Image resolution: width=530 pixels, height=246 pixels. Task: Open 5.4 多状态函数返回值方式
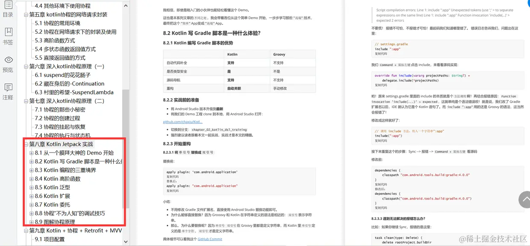click(65, 49)
